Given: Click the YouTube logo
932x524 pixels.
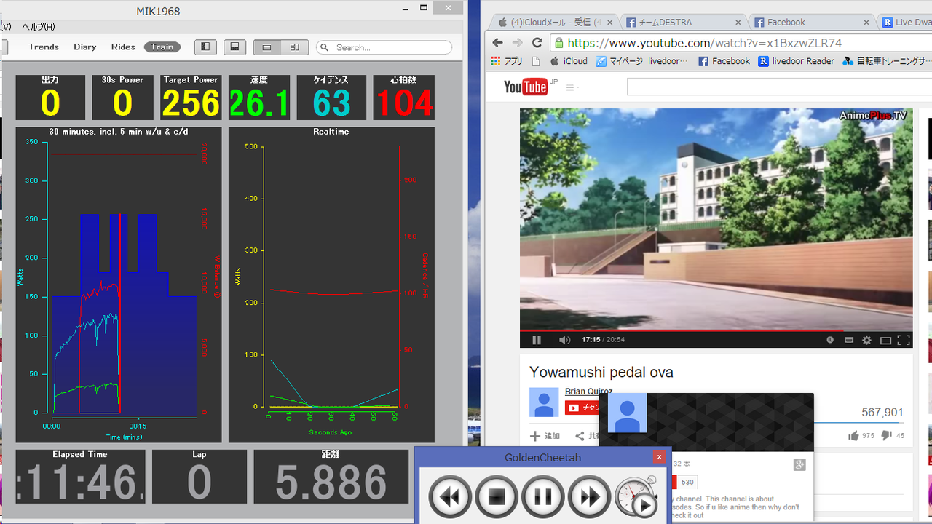Looking at the screenshot, I should tap(525, 87).
